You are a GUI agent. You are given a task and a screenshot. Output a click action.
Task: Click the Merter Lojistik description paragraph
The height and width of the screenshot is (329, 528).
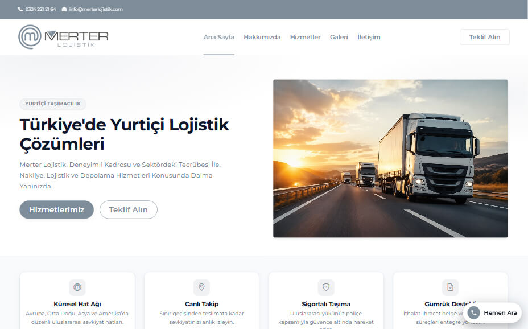point(120,175)
